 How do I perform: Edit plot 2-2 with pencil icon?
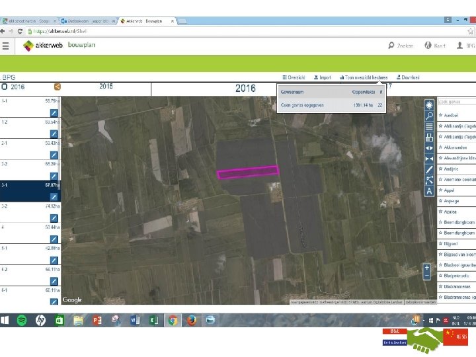[54, 176]
